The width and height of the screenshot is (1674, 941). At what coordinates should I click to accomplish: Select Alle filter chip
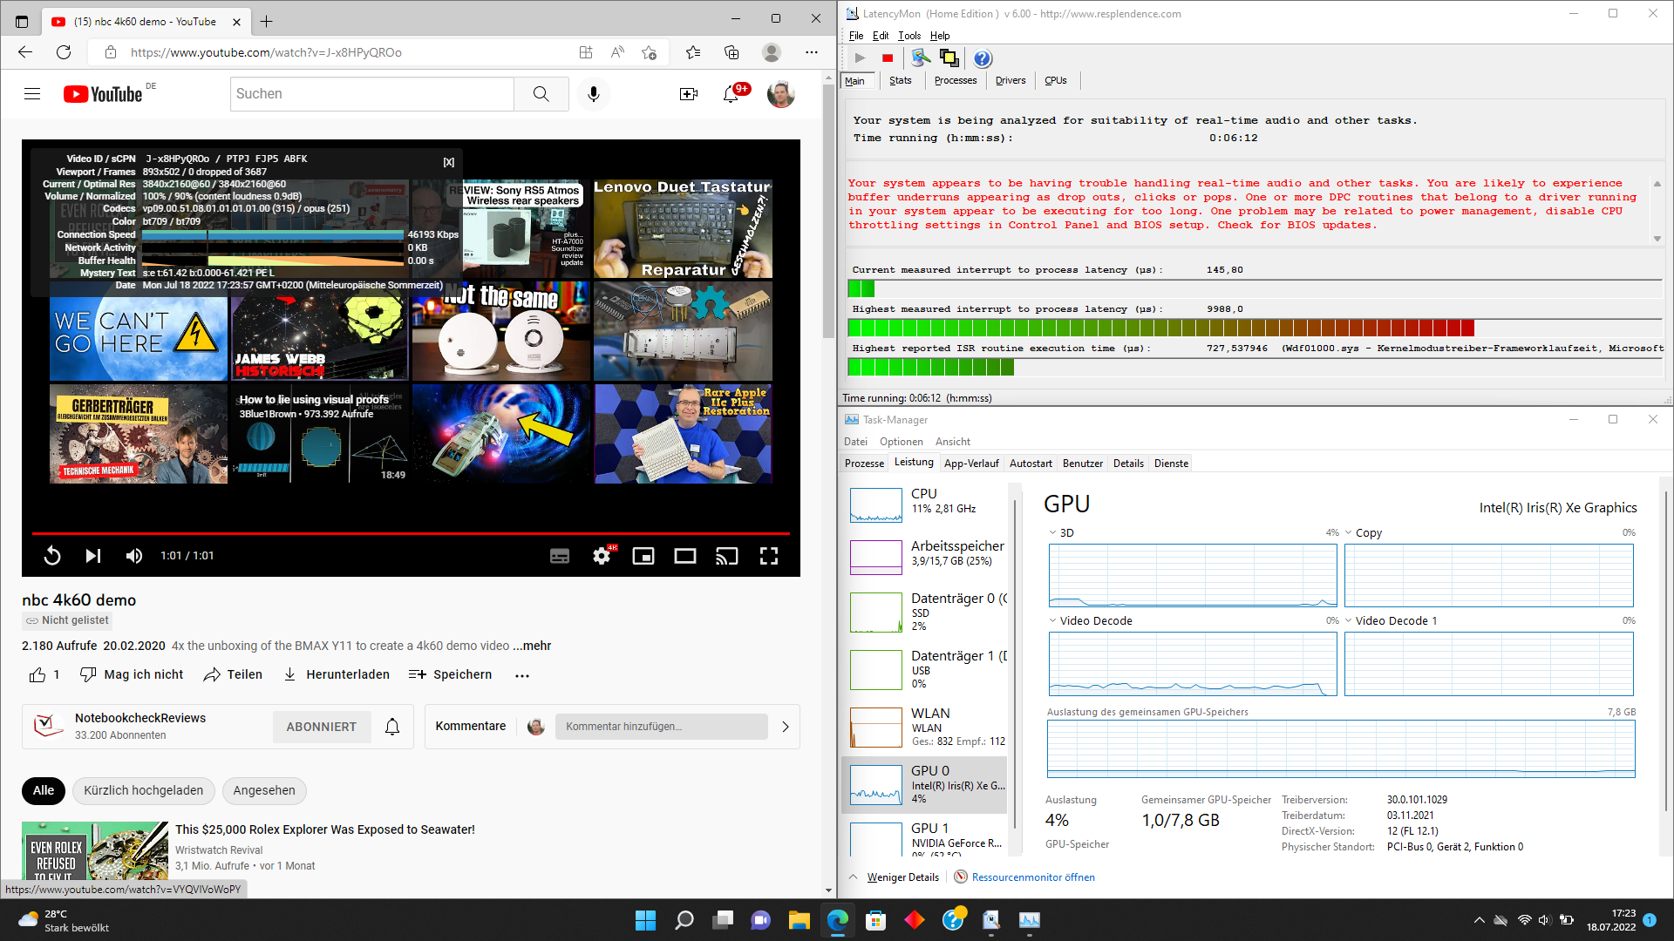coord(44,790)
